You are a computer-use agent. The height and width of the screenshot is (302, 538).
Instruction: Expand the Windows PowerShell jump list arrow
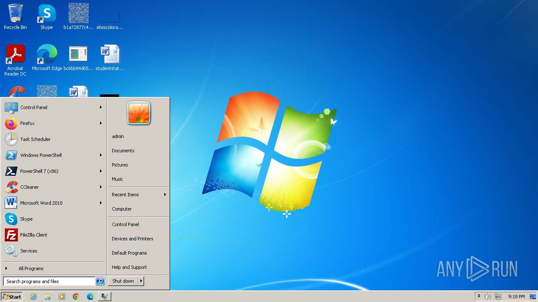(101, 155)
